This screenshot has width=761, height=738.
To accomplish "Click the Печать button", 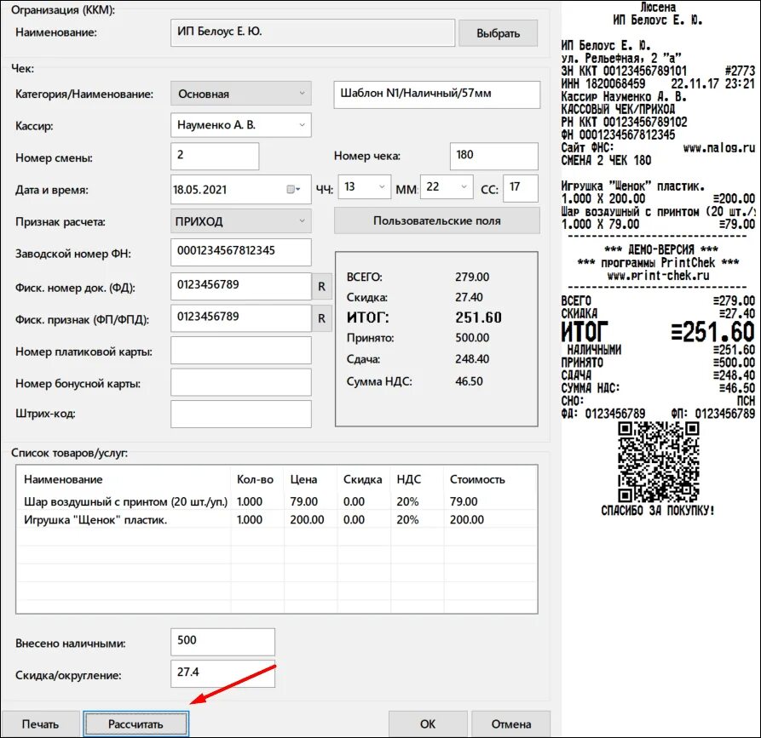I will point(40,724).
